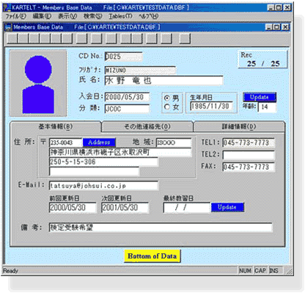Click the KARTELT application icon in title bar
The image size is (305, 293).
(x=7, y=7)
